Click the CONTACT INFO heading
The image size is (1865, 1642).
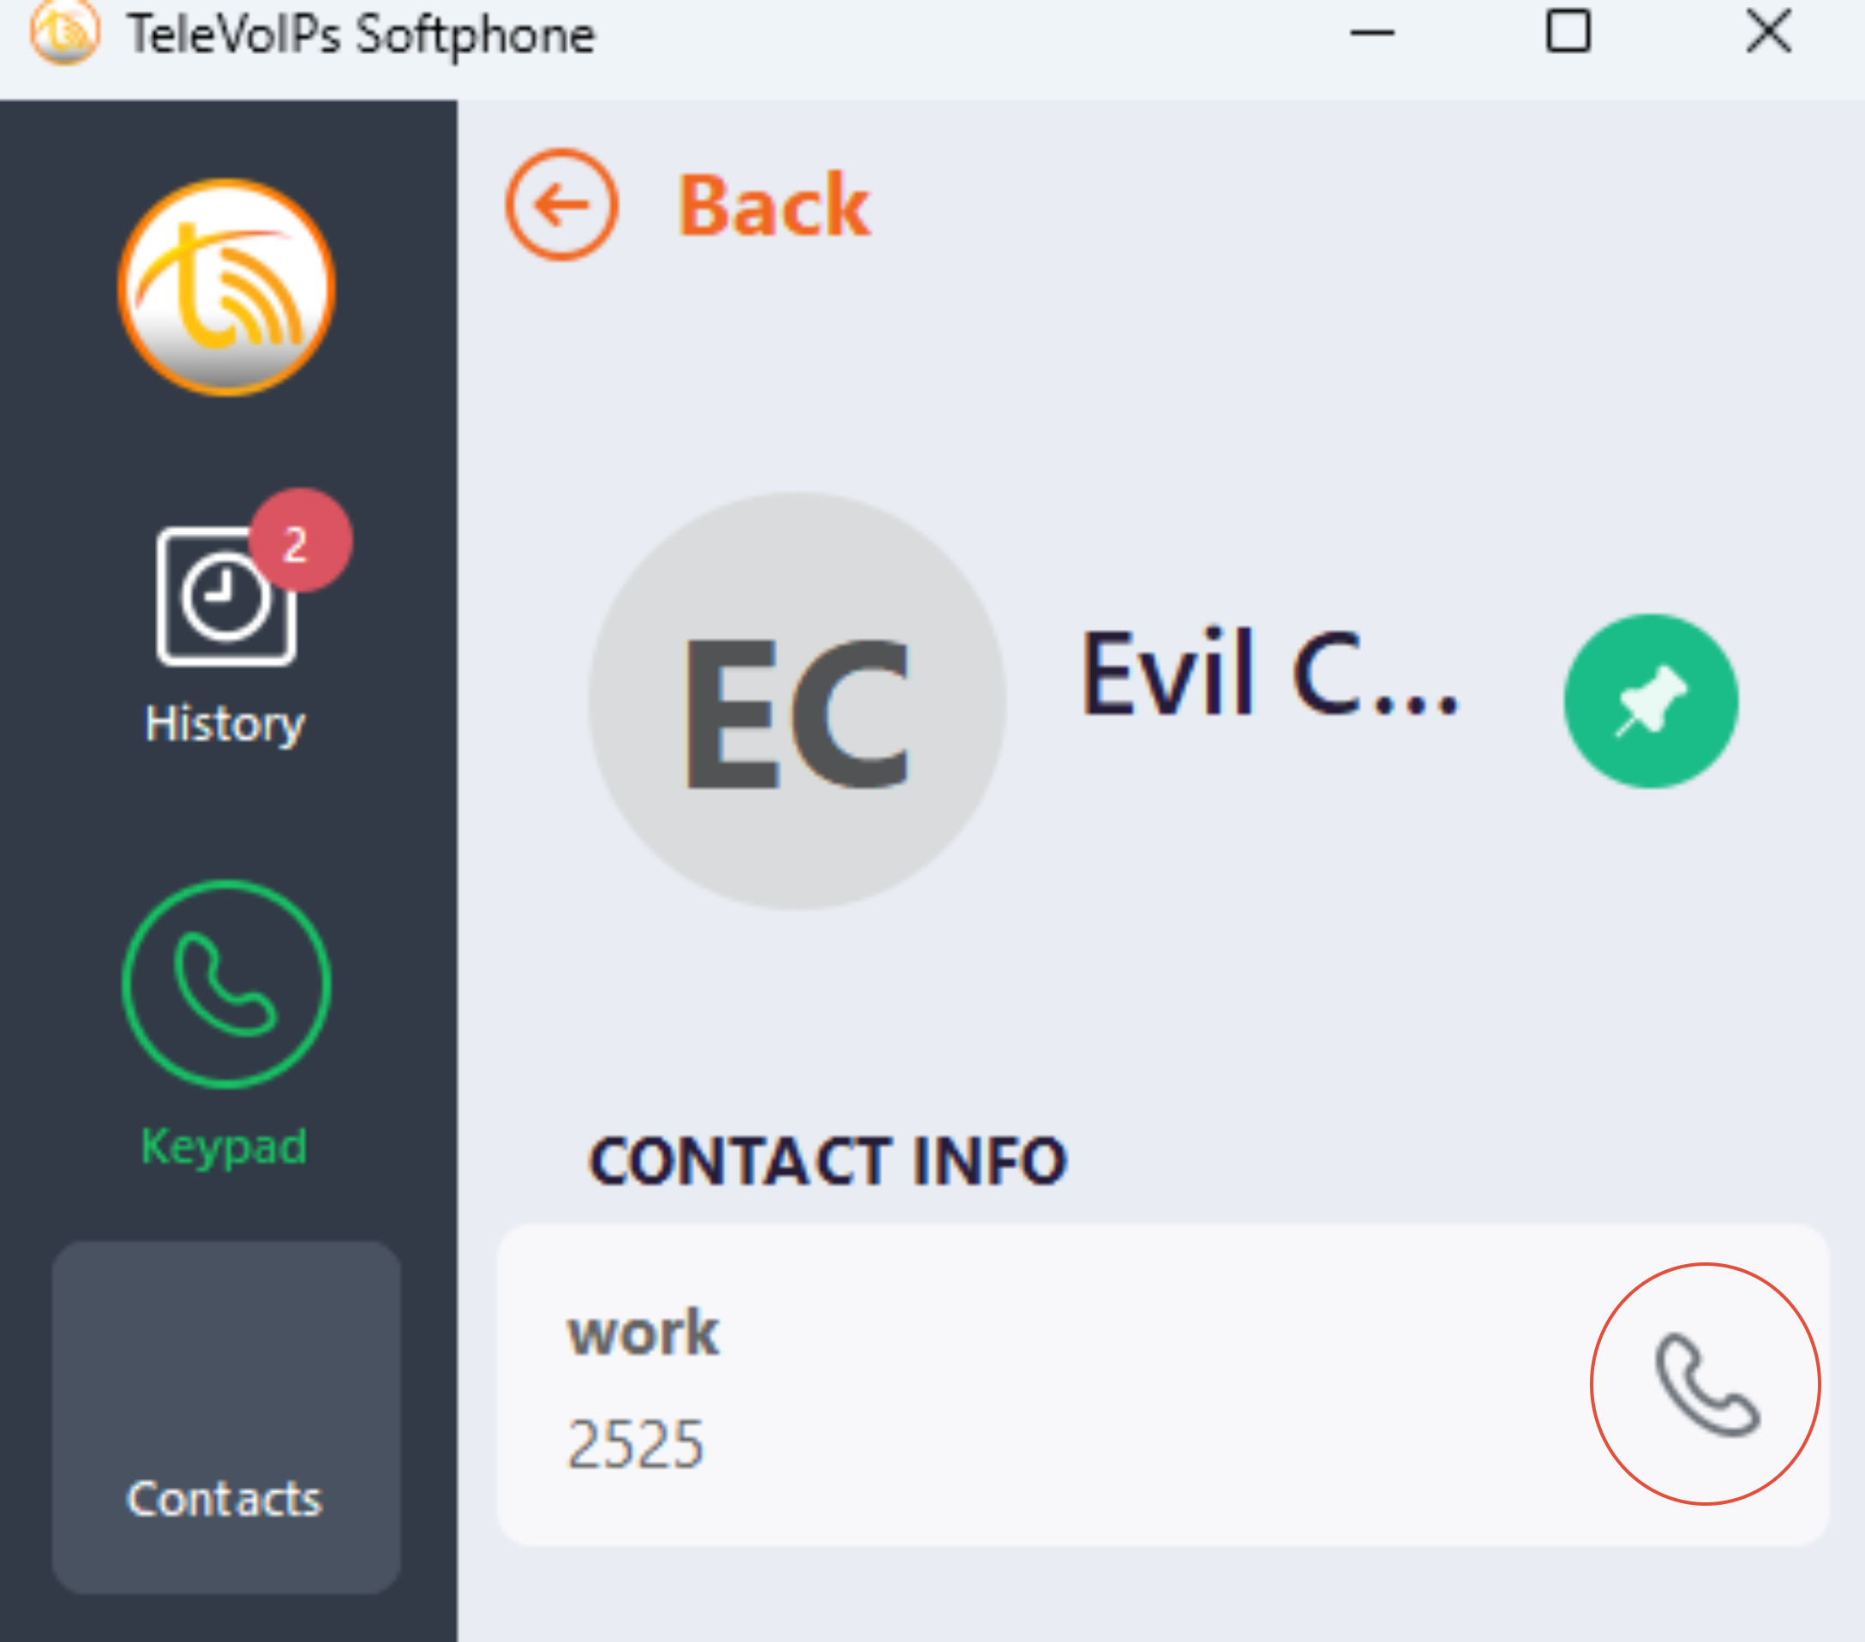[x=828, y=1161]
